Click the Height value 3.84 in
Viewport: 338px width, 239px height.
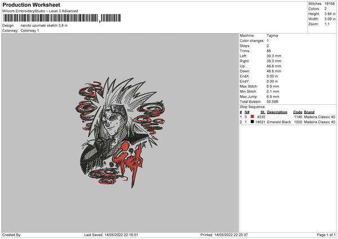click(x=330, y=14)
